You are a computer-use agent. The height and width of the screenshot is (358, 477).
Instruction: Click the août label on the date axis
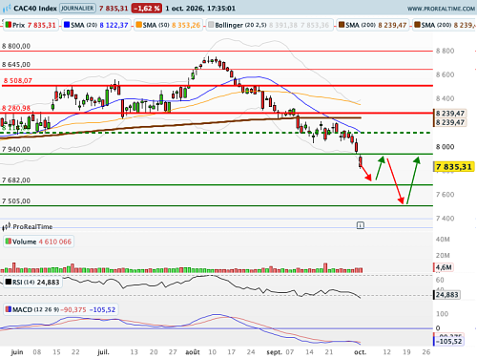coord(193,352)
